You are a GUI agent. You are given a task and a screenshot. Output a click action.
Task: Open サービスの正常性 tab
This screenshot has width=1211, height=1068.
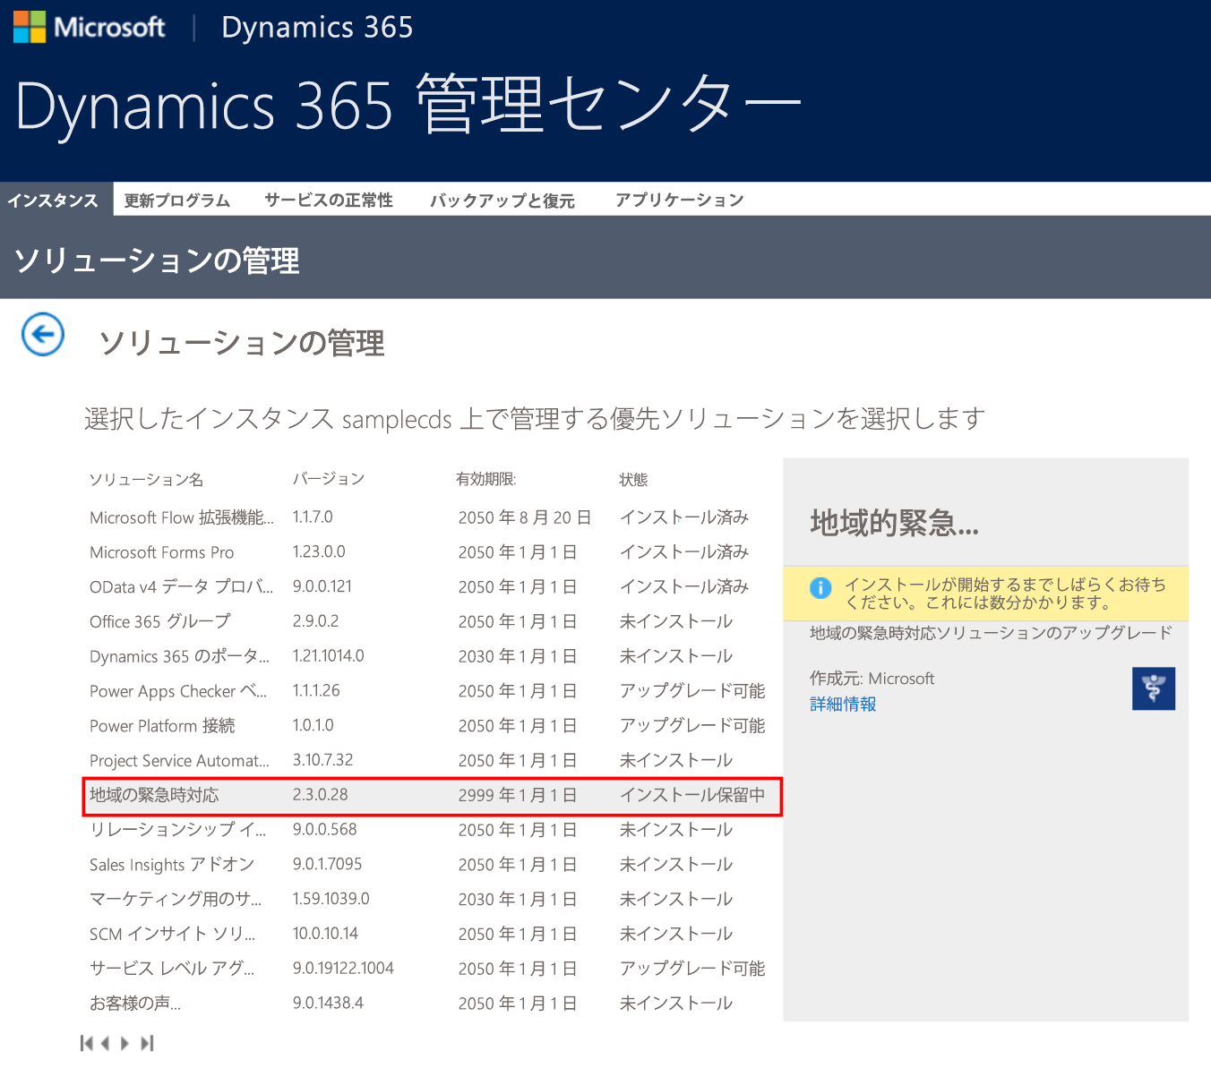click(329, 201)
